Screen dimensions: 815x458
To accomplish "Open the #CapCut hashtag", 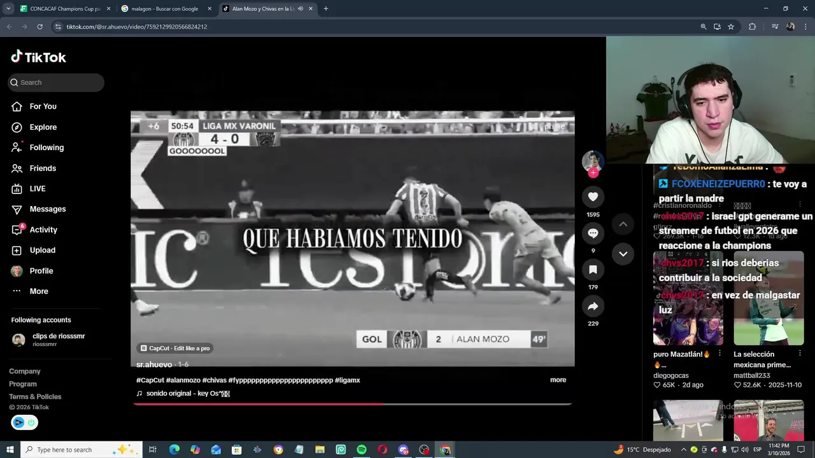I will coord(150,380).
